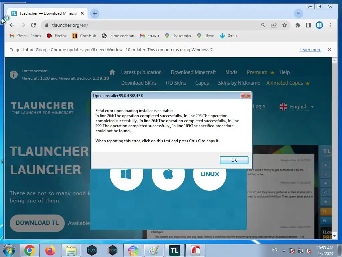Image resolution: width=342 pixels, height=257 pixels.
Task: Dismiss the Windows 7 update notice
Action: coord(329,50)
